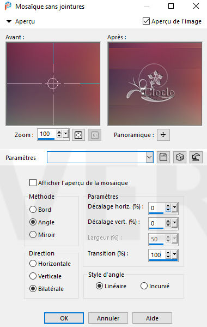Increase the Décalage horiz. value with up arrow

click(168, 206)
